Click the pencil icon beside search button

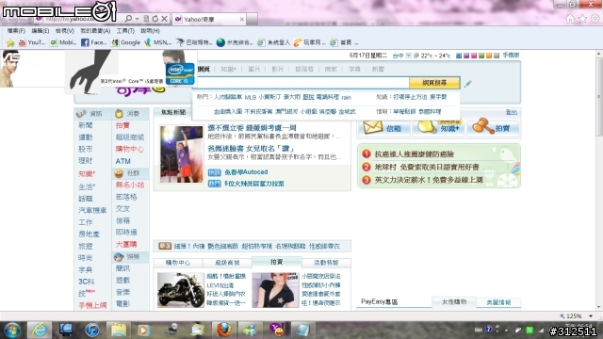[x=467, y=84]
